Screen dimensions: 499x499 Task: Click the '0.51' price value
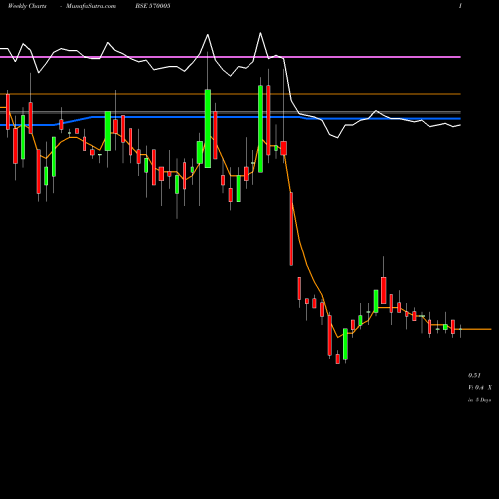(474, 375)
